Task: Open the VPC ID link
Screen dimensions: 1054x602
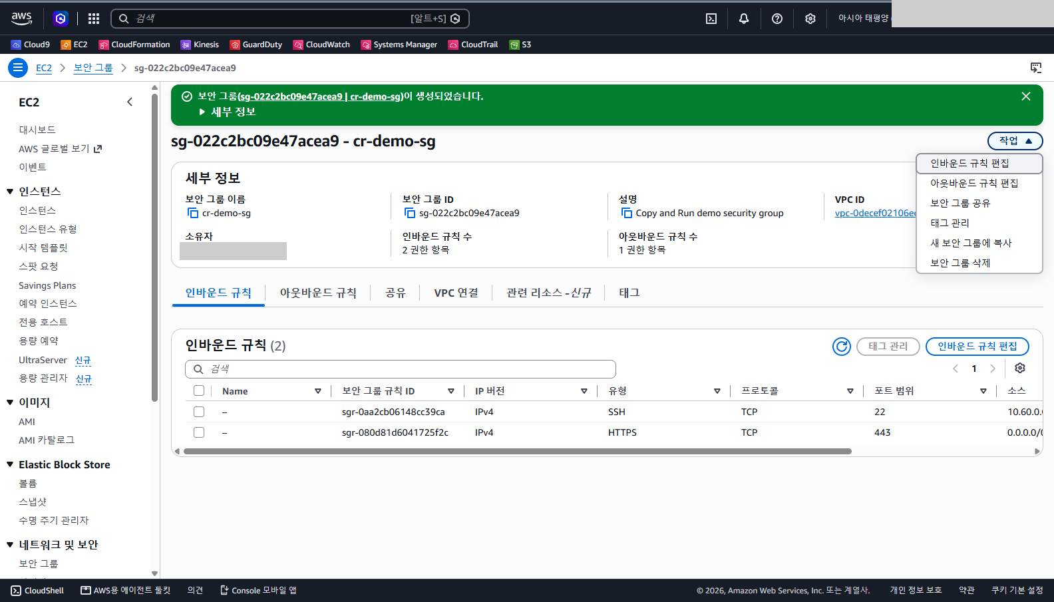Action: [876, 213]
